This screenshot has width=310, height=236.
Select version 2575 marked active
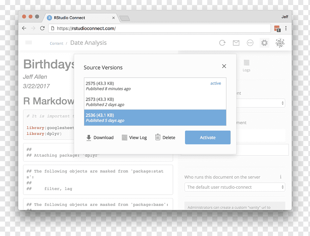click(155, 86)
